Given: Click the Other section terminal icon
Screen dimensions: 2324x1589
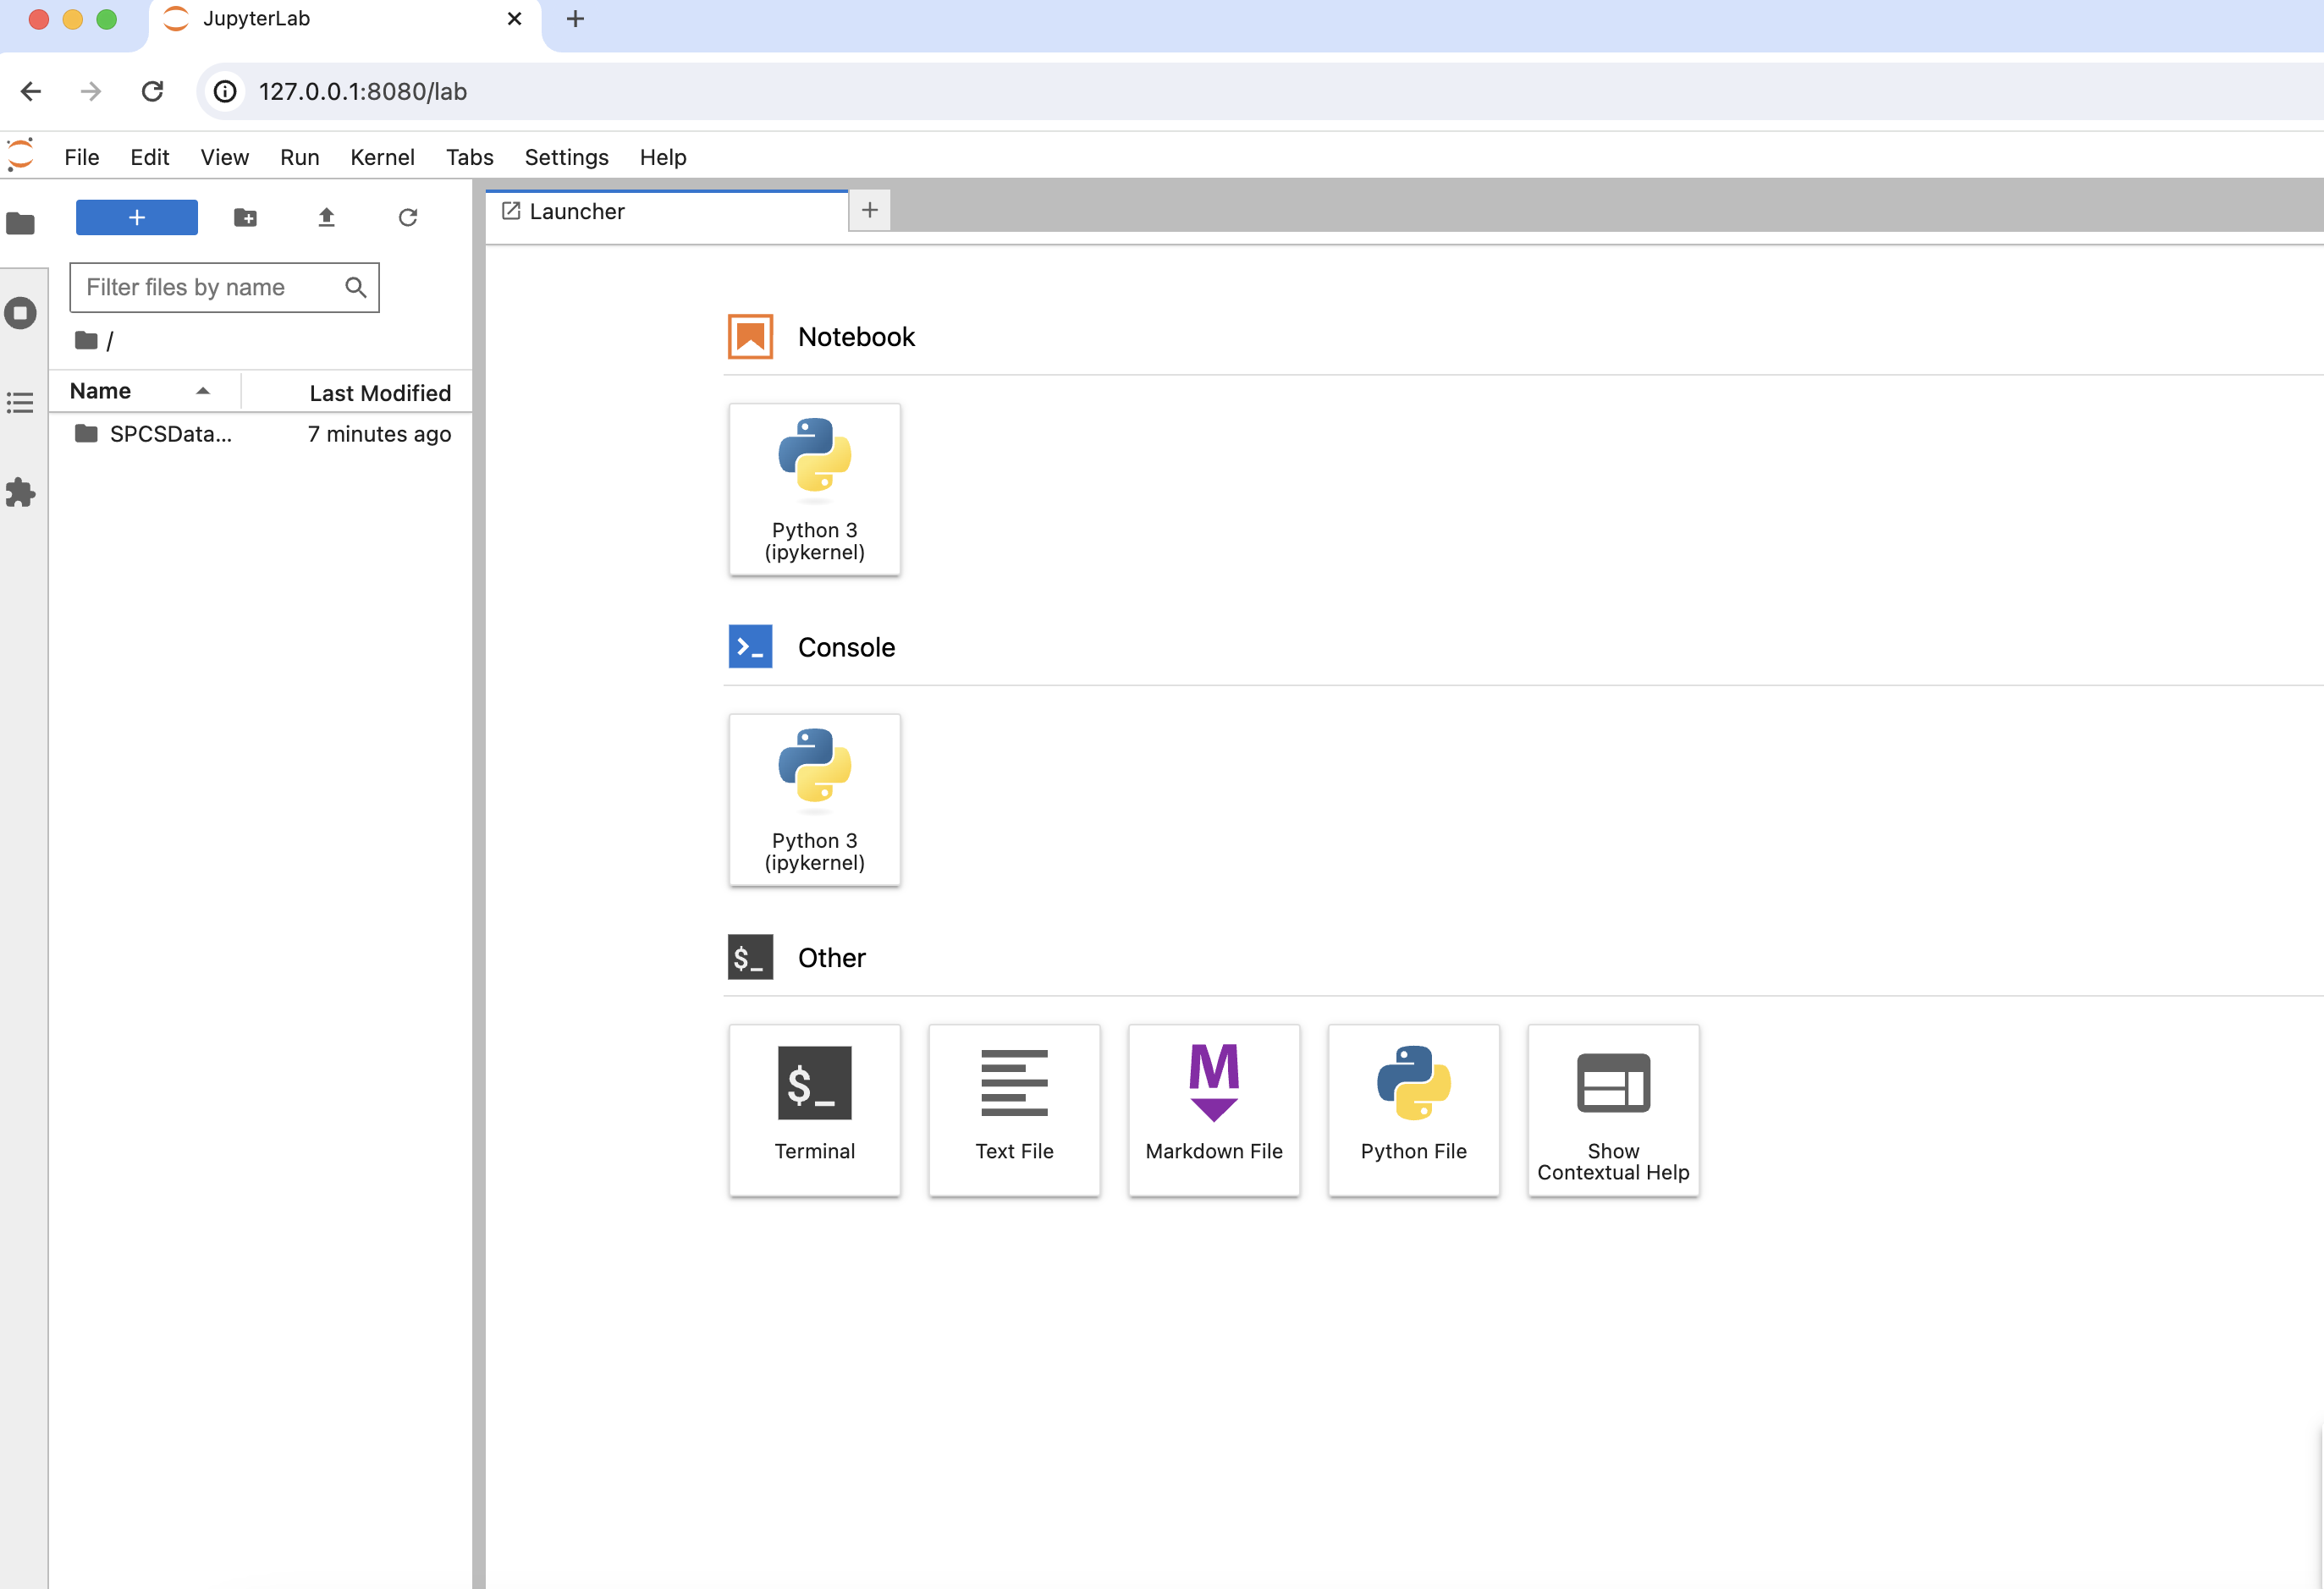Looking at the screenshot, I should pos(750,958).
